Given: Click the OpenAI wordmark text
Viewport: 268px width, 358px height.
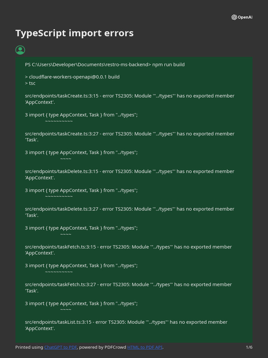Looking at the screenshot, I should [x=245, y=17].
